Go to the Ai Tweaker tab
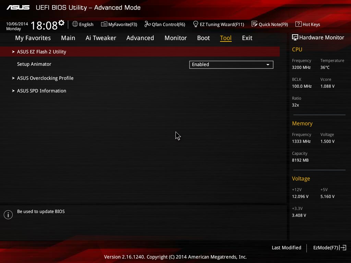The height and width of the screenshot is (263, 351). point(101,38)
